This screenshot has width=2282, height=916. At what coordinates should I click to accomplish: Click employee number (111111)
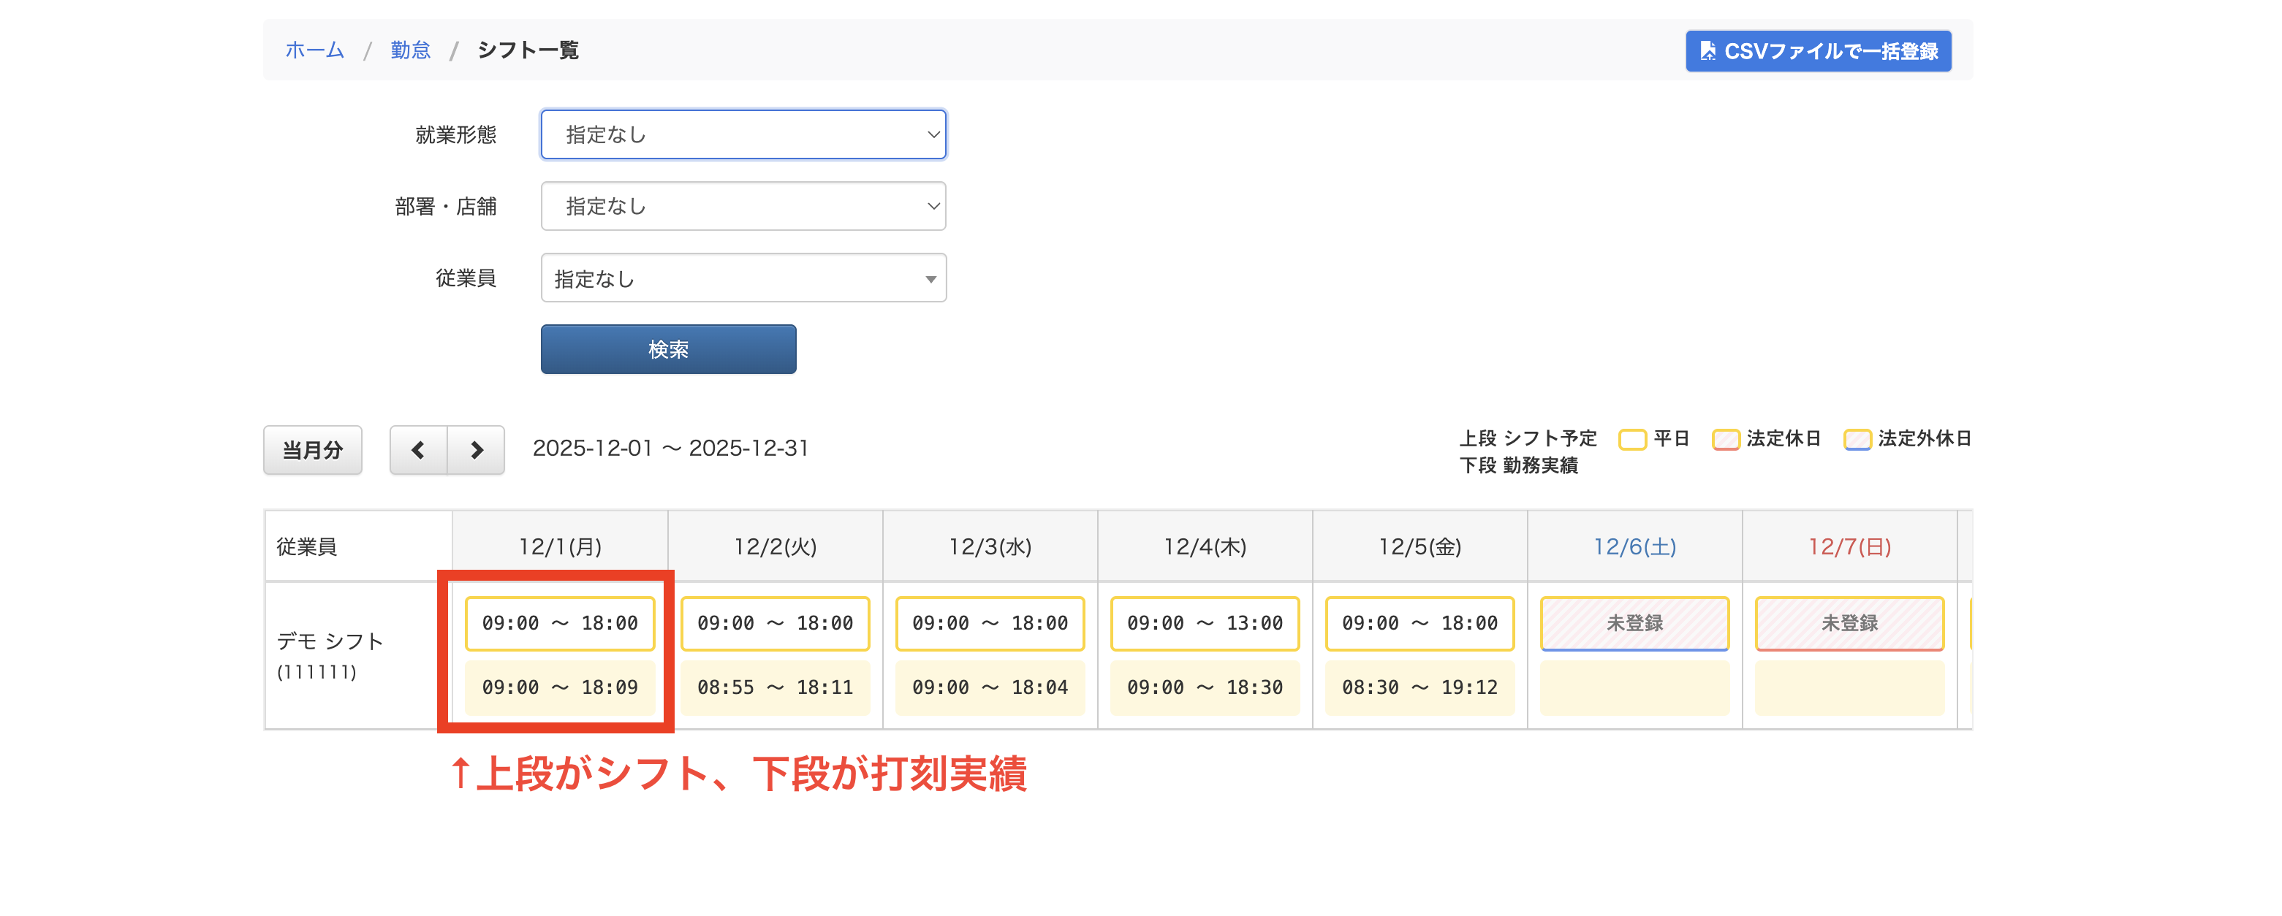[316, 673]
